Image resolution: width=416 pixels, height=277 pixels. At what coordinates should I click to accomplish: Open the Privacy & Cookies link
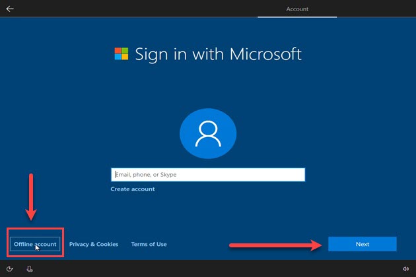tap(94, 244)
